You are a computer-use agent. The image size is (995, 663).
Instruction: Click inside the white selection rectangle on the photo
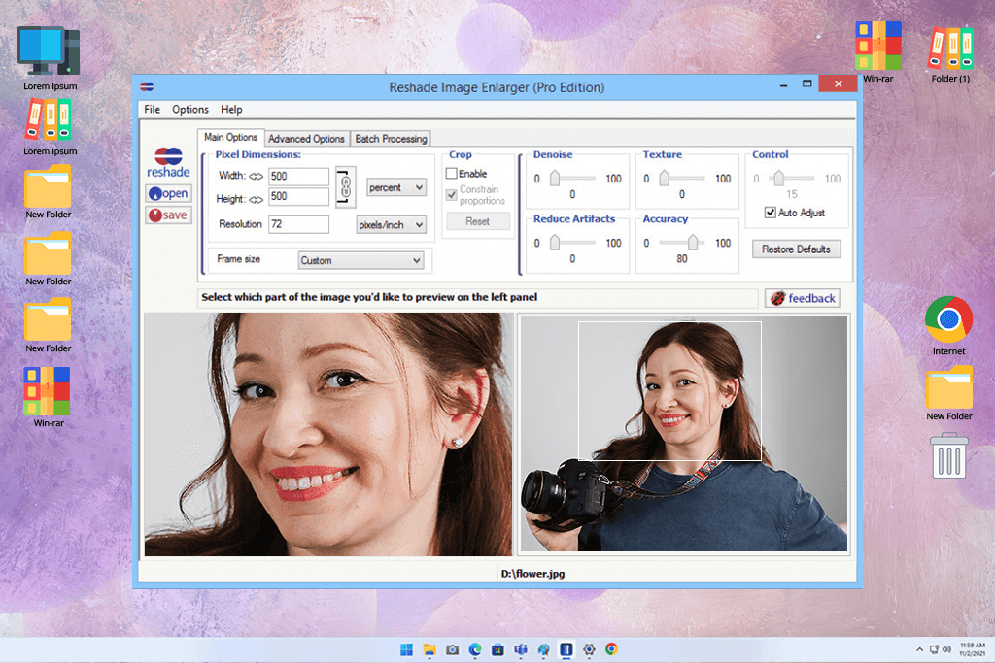[x=669, y=390]
